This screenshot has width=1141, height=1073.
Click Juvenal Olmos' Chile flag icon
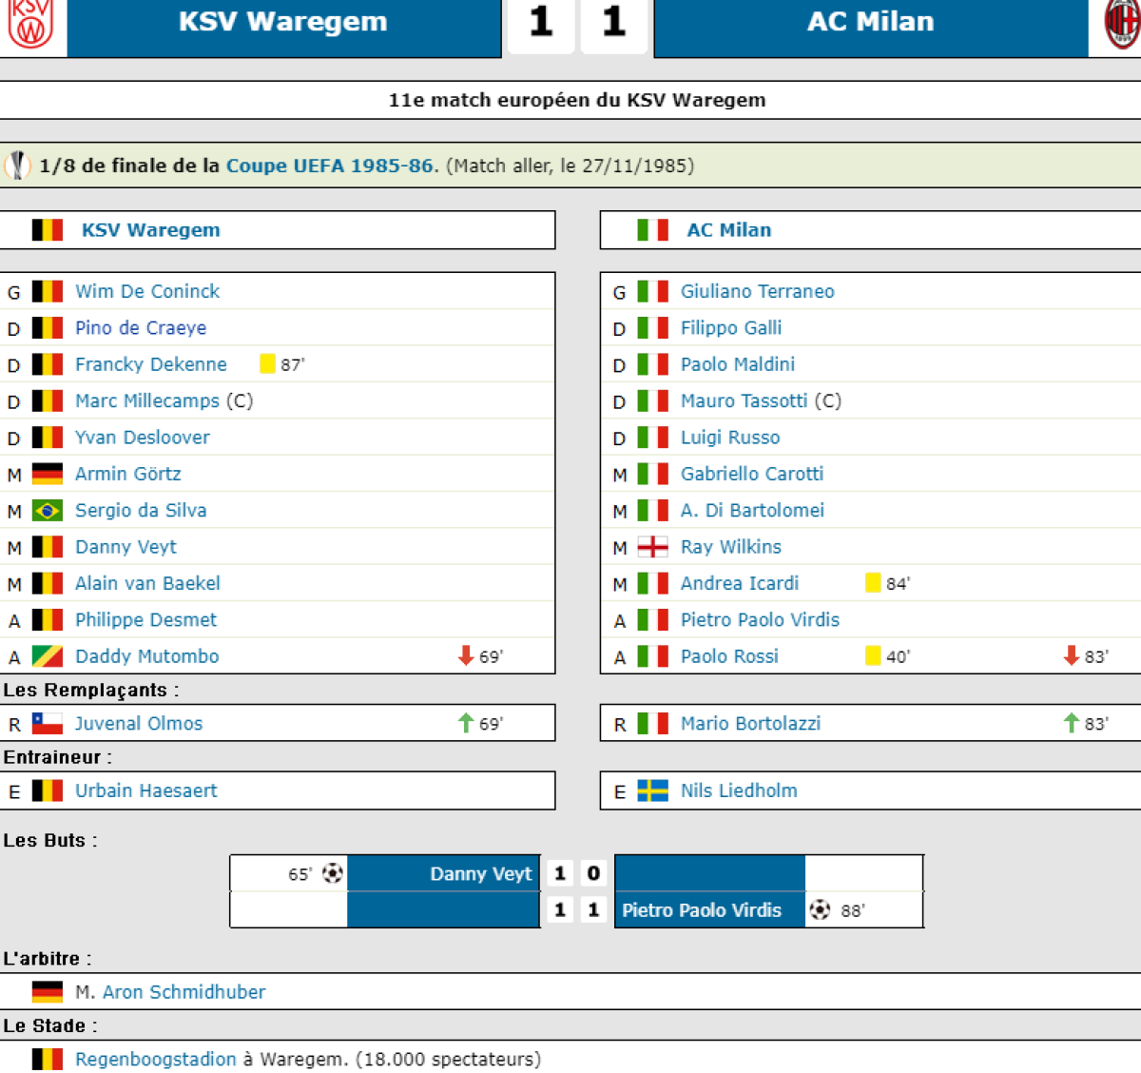(x=48, y=724)
